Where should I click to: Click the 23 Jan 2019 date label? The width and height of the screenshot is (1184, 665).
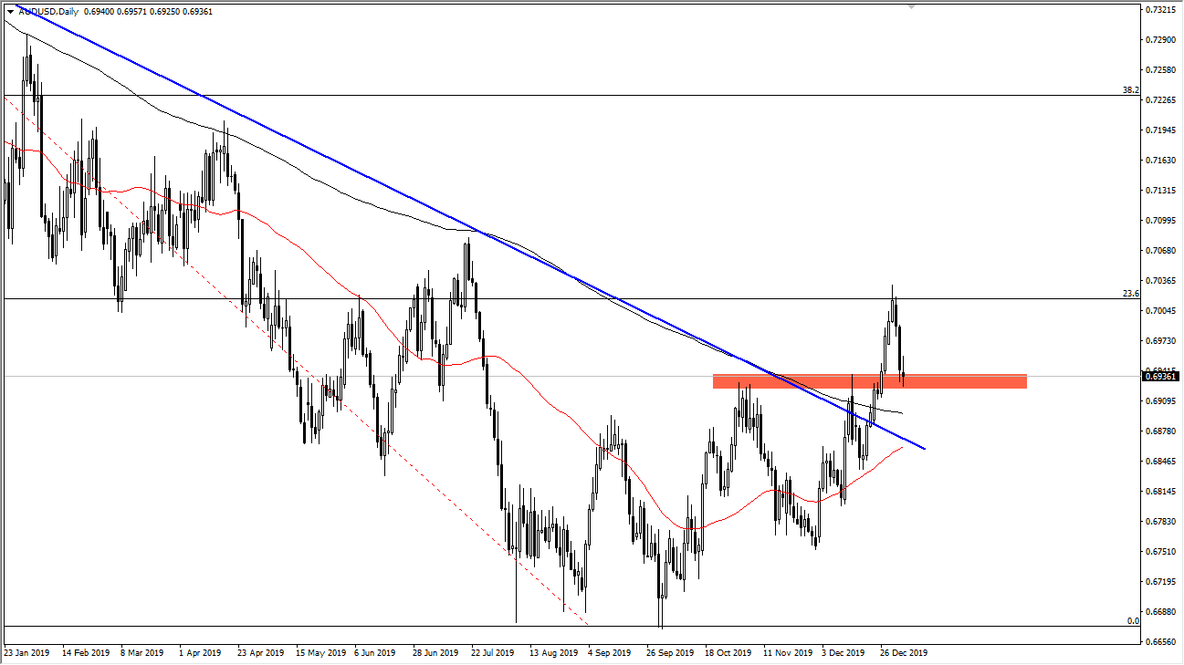click(x=27, y=653)
